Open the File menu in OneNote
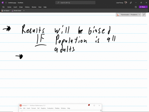This screenshot has height=112, width=149. point(3,7)
